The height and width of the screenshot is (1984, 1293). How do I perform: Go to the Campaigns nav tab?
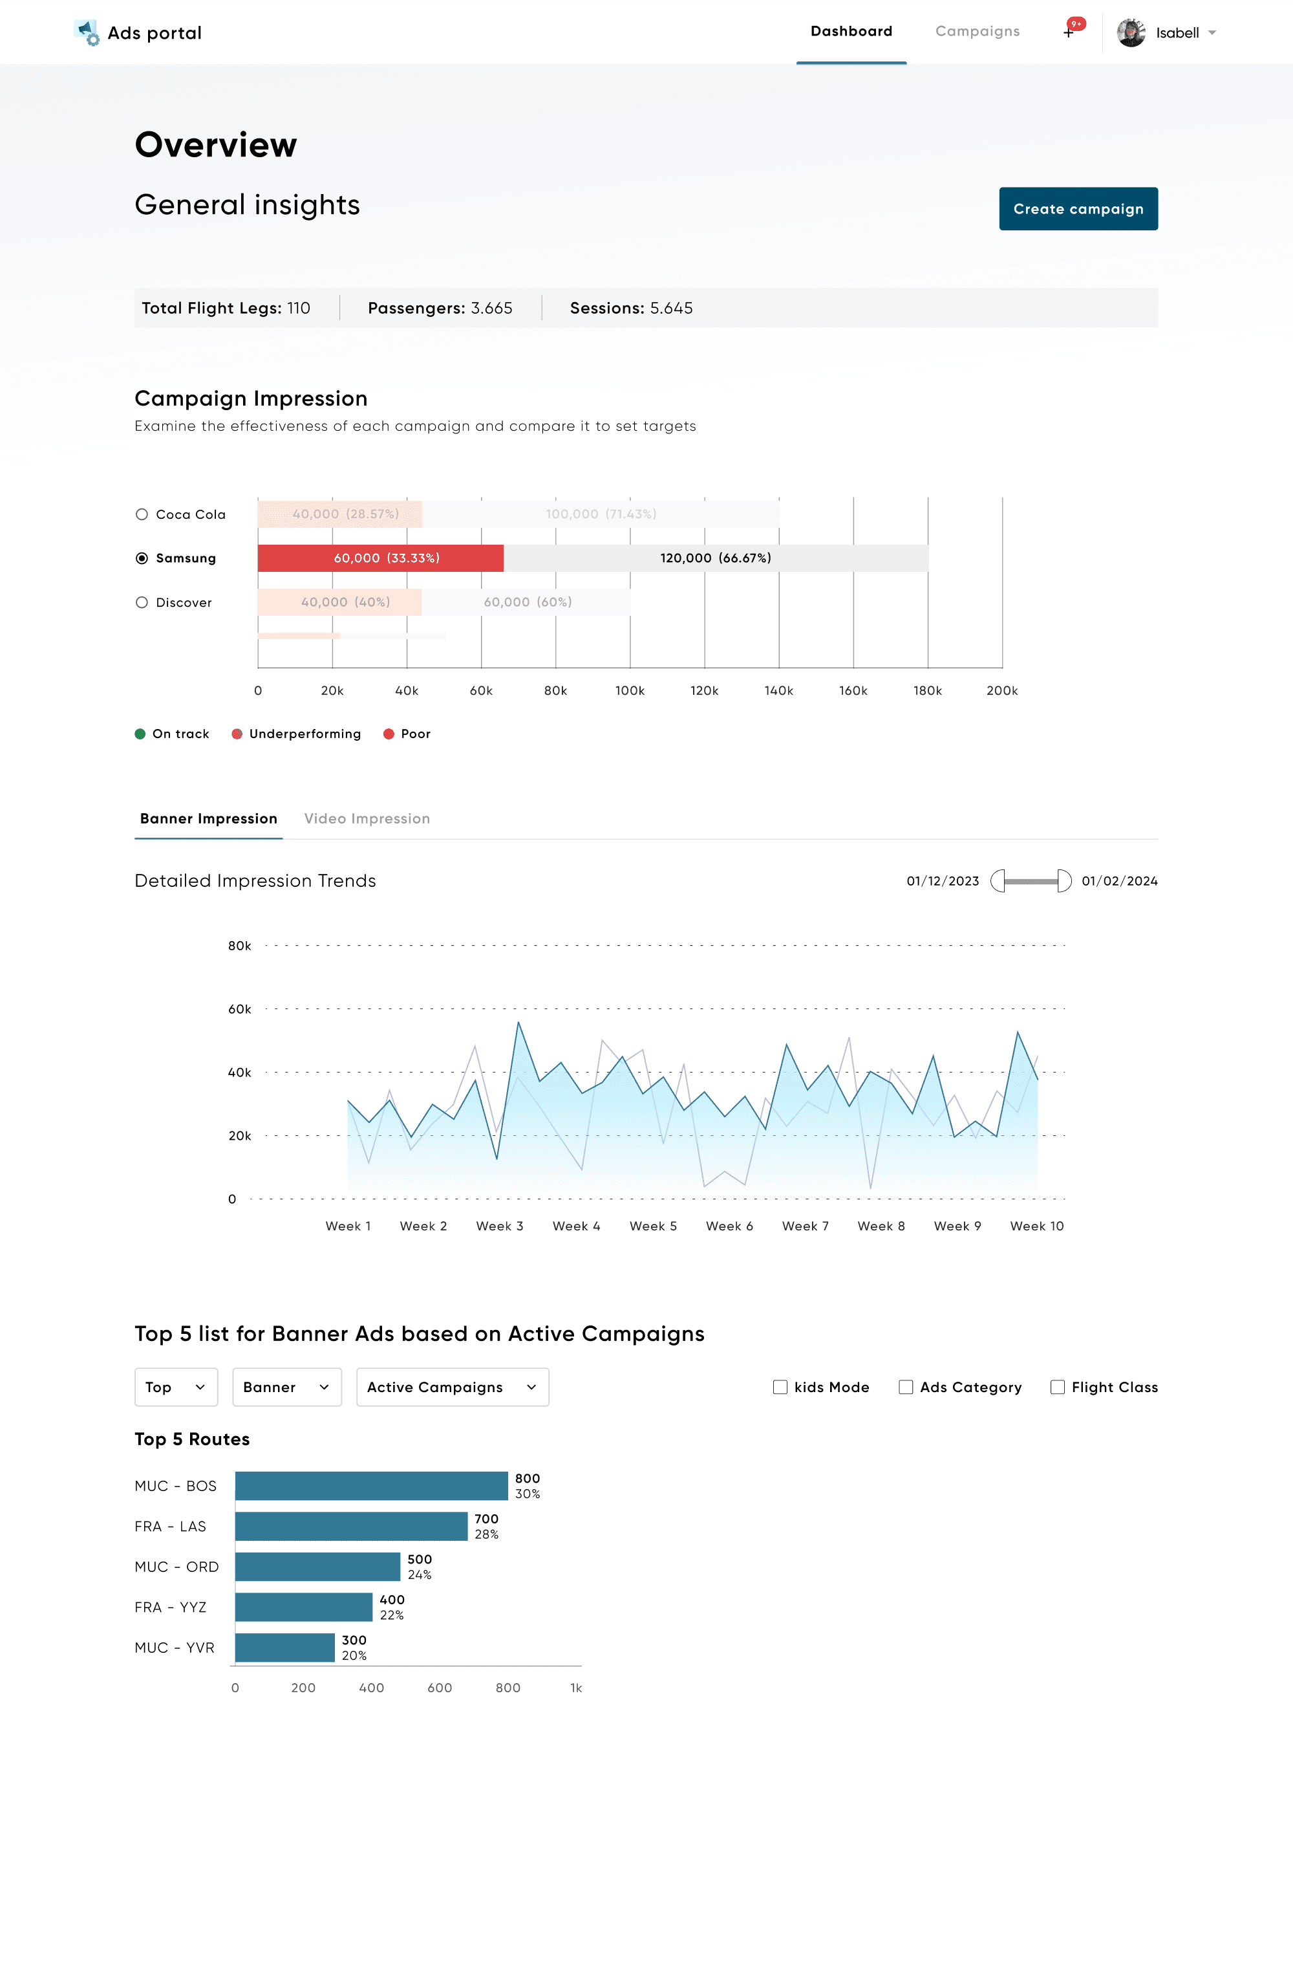tap(978, 32)
